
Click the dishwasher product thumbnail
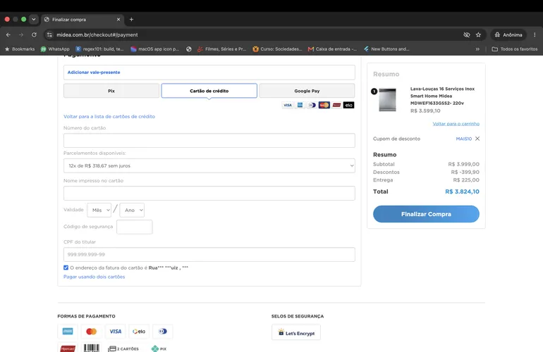coord(387,100)
